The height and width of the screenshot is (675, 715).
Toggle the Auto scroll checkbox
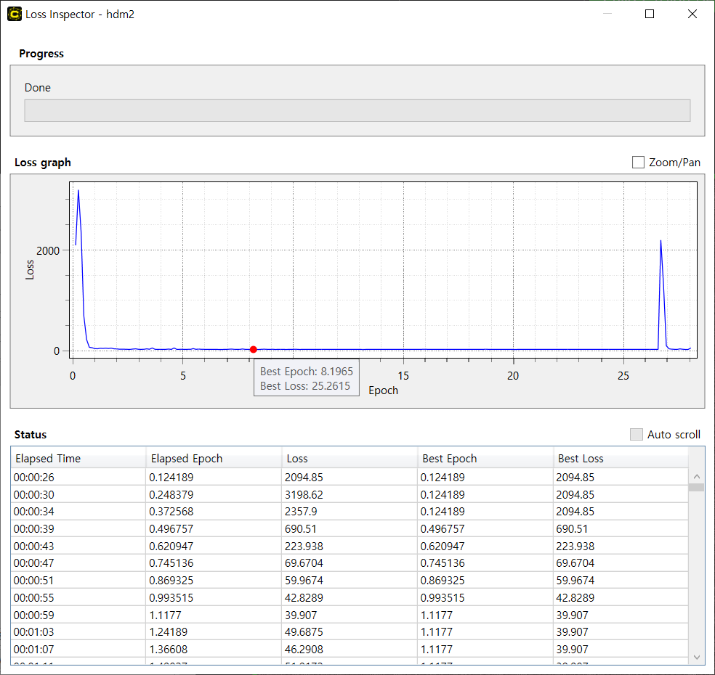coord(637,434)
